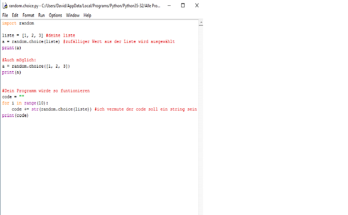Open the Edit menu

tap(15, 15)
